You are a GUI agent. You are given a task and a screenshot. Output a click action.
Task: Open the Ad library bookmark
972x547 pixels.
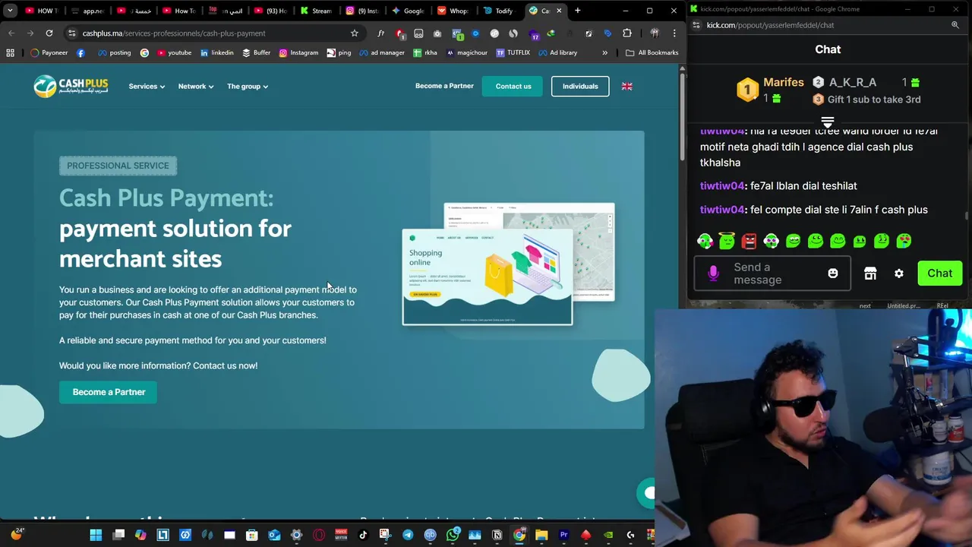pos(557,52)
